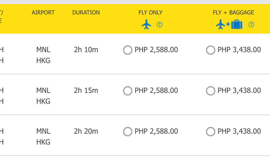
Task: Click the airplane plus suitcase icon
Action: click(229, 25)
